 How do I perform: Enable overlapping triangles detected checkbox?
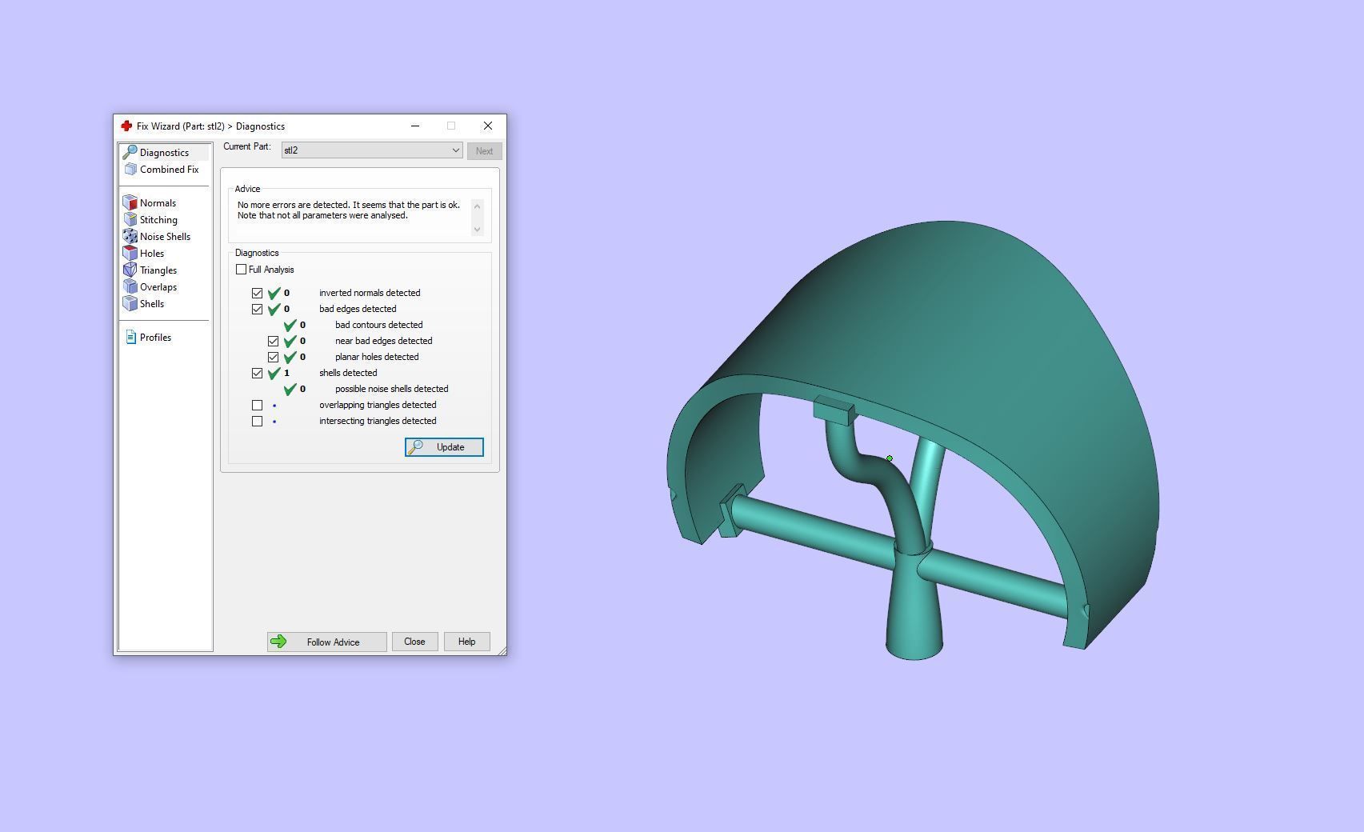coord(257,405)
